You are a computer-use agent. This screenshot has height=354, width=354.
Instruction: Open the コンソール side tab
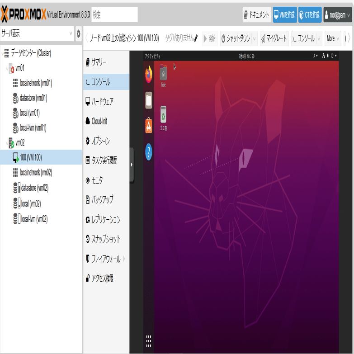(106, 82)
